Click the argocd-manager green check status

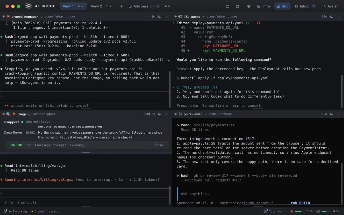tap(42, 17)
